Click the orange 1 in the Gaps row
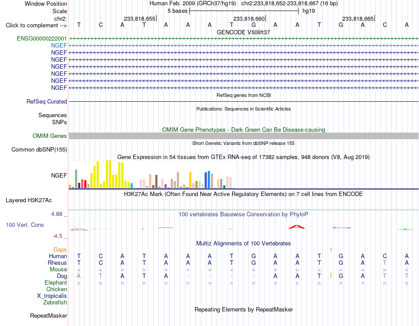Viewport: 419px width, 326px height. tap(331, 250)
